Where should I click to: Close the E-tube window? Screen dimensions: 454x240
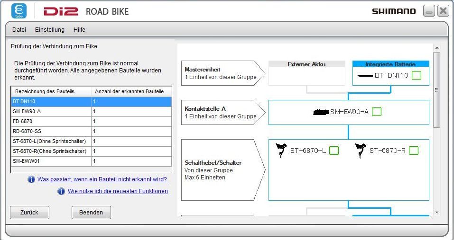pyautogui.click(x=443, y=11)
